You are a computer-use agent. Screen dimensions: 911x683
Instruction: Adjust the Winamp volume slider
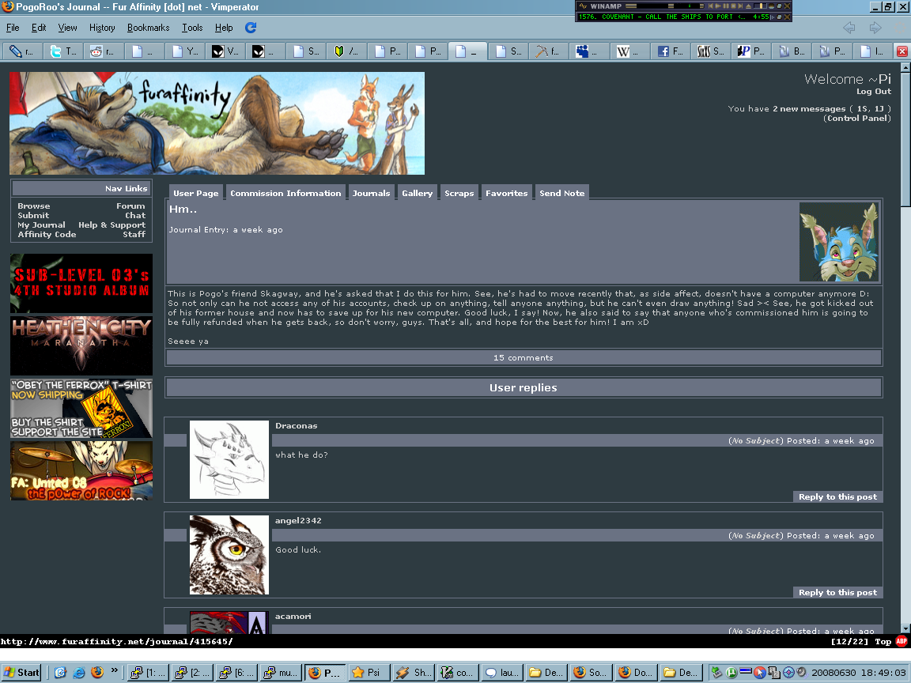pyautogui.click(x=759, y=6)
